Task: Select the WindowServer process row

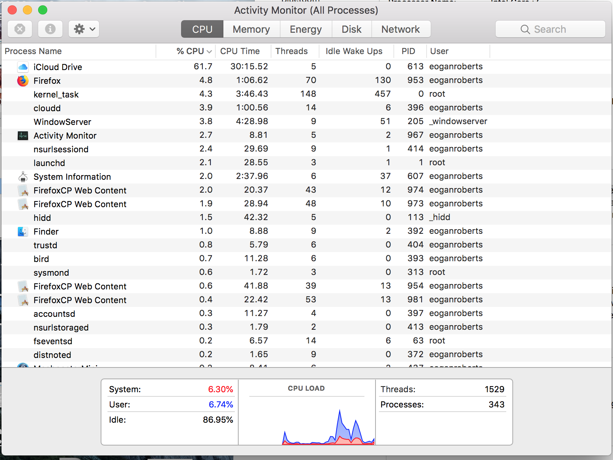Action: click(x=306, y=122)
